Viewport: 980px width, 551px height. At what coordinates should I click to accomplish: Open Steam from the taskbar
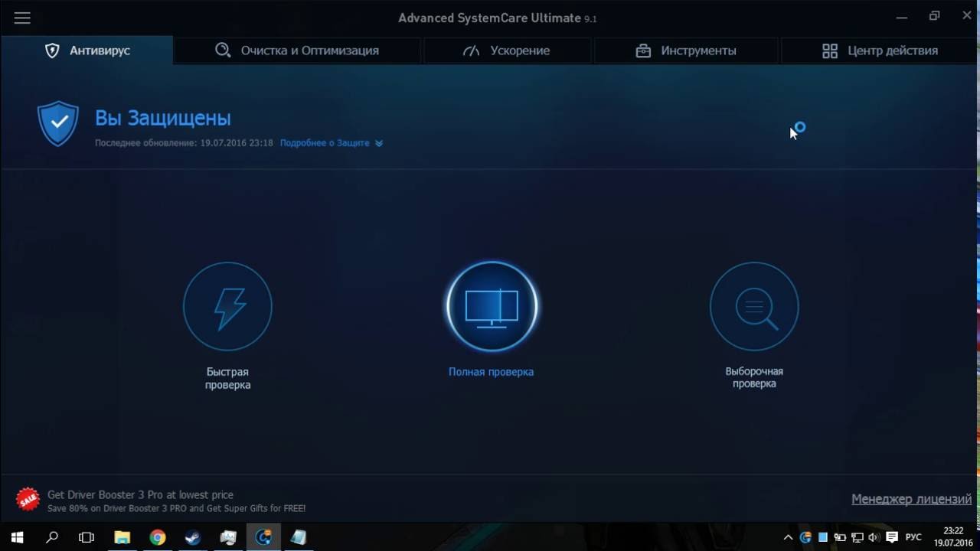pos(193,537)
